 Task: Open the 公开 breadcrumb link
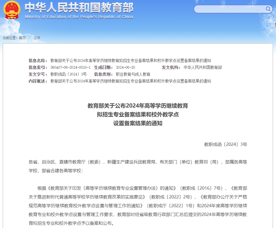pyautogui.click(x=37, y=38)
